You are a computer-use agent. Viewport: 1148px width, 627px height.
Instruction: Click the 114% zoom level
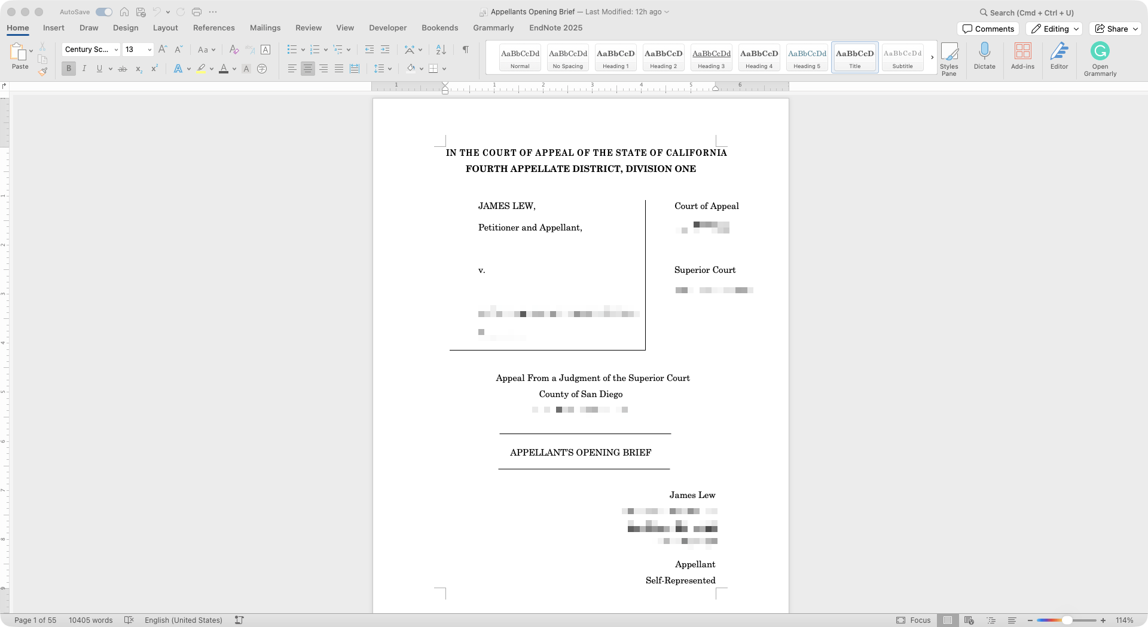pyautogui.click(x=1124, y=620)
